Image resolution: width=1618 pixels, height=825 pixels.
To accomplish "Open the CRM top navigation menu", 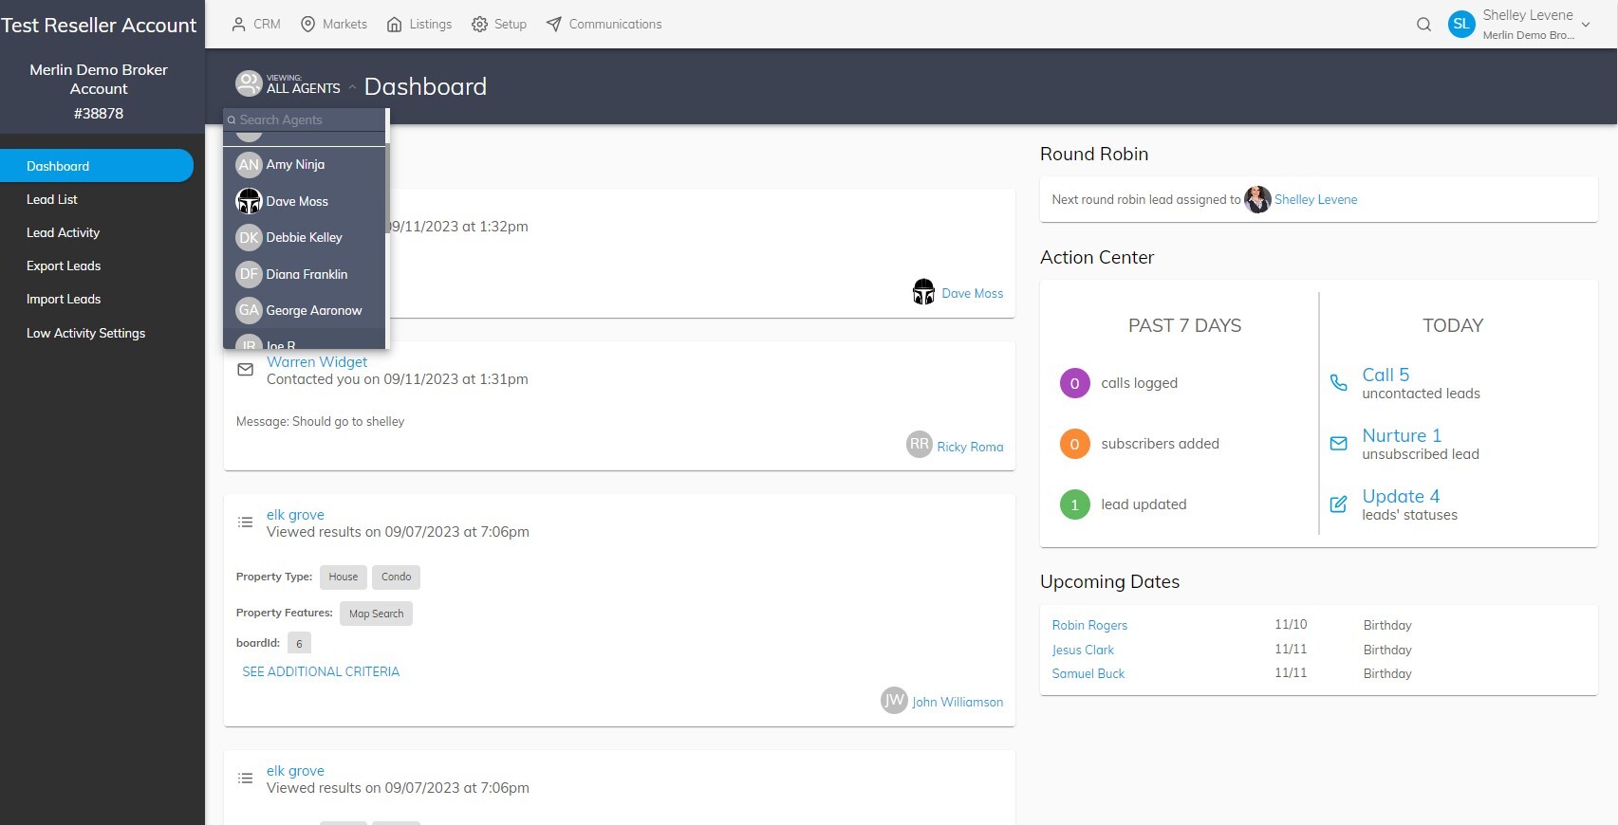I will click(x=256, y=25).
